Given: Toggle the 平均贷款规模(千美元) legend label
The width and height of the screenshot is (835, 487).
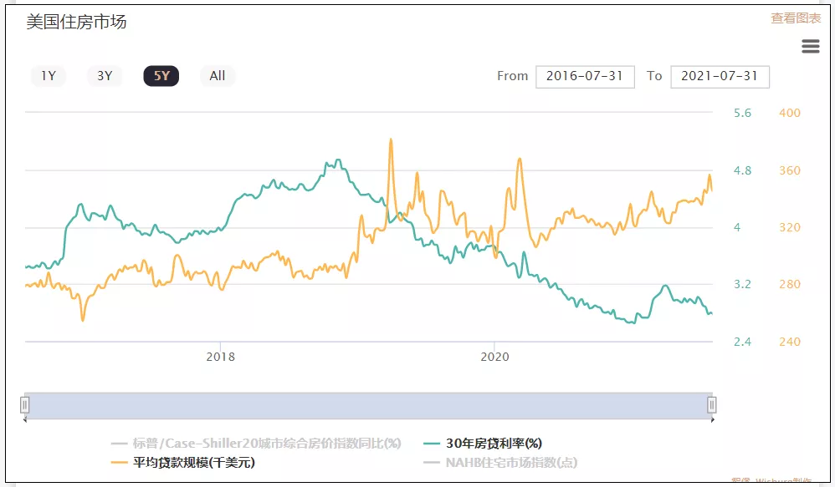Looking at the screenshot, I should pos(193,463).
